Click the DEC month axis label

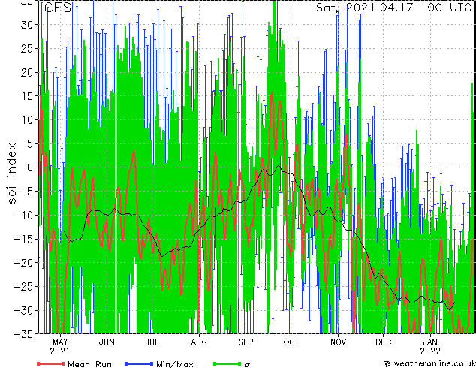coord(384,342)
